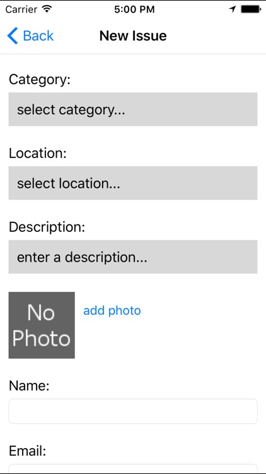Image resolution: width=266 pixels, height=474 pixels.
Task: Tap the 5:00 PM clock
Action: pyautogui.click(x=134, y=9)
